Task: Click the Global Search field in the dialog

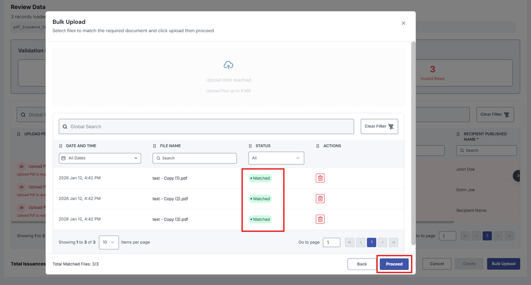Action: pyautogui.click(x=206, y=126)
